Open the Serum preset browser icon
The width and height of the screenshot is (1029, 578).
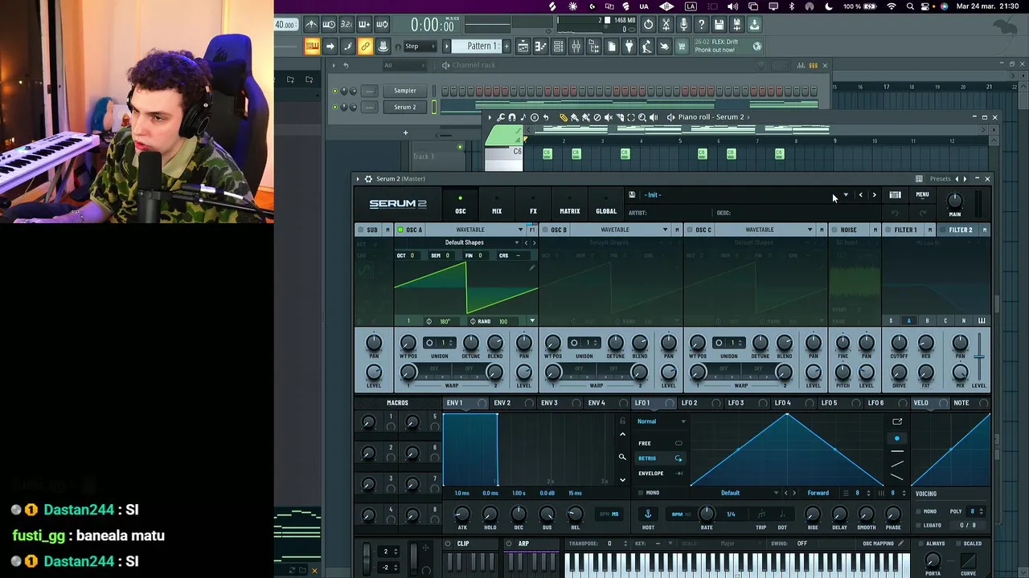coord(895,195)
